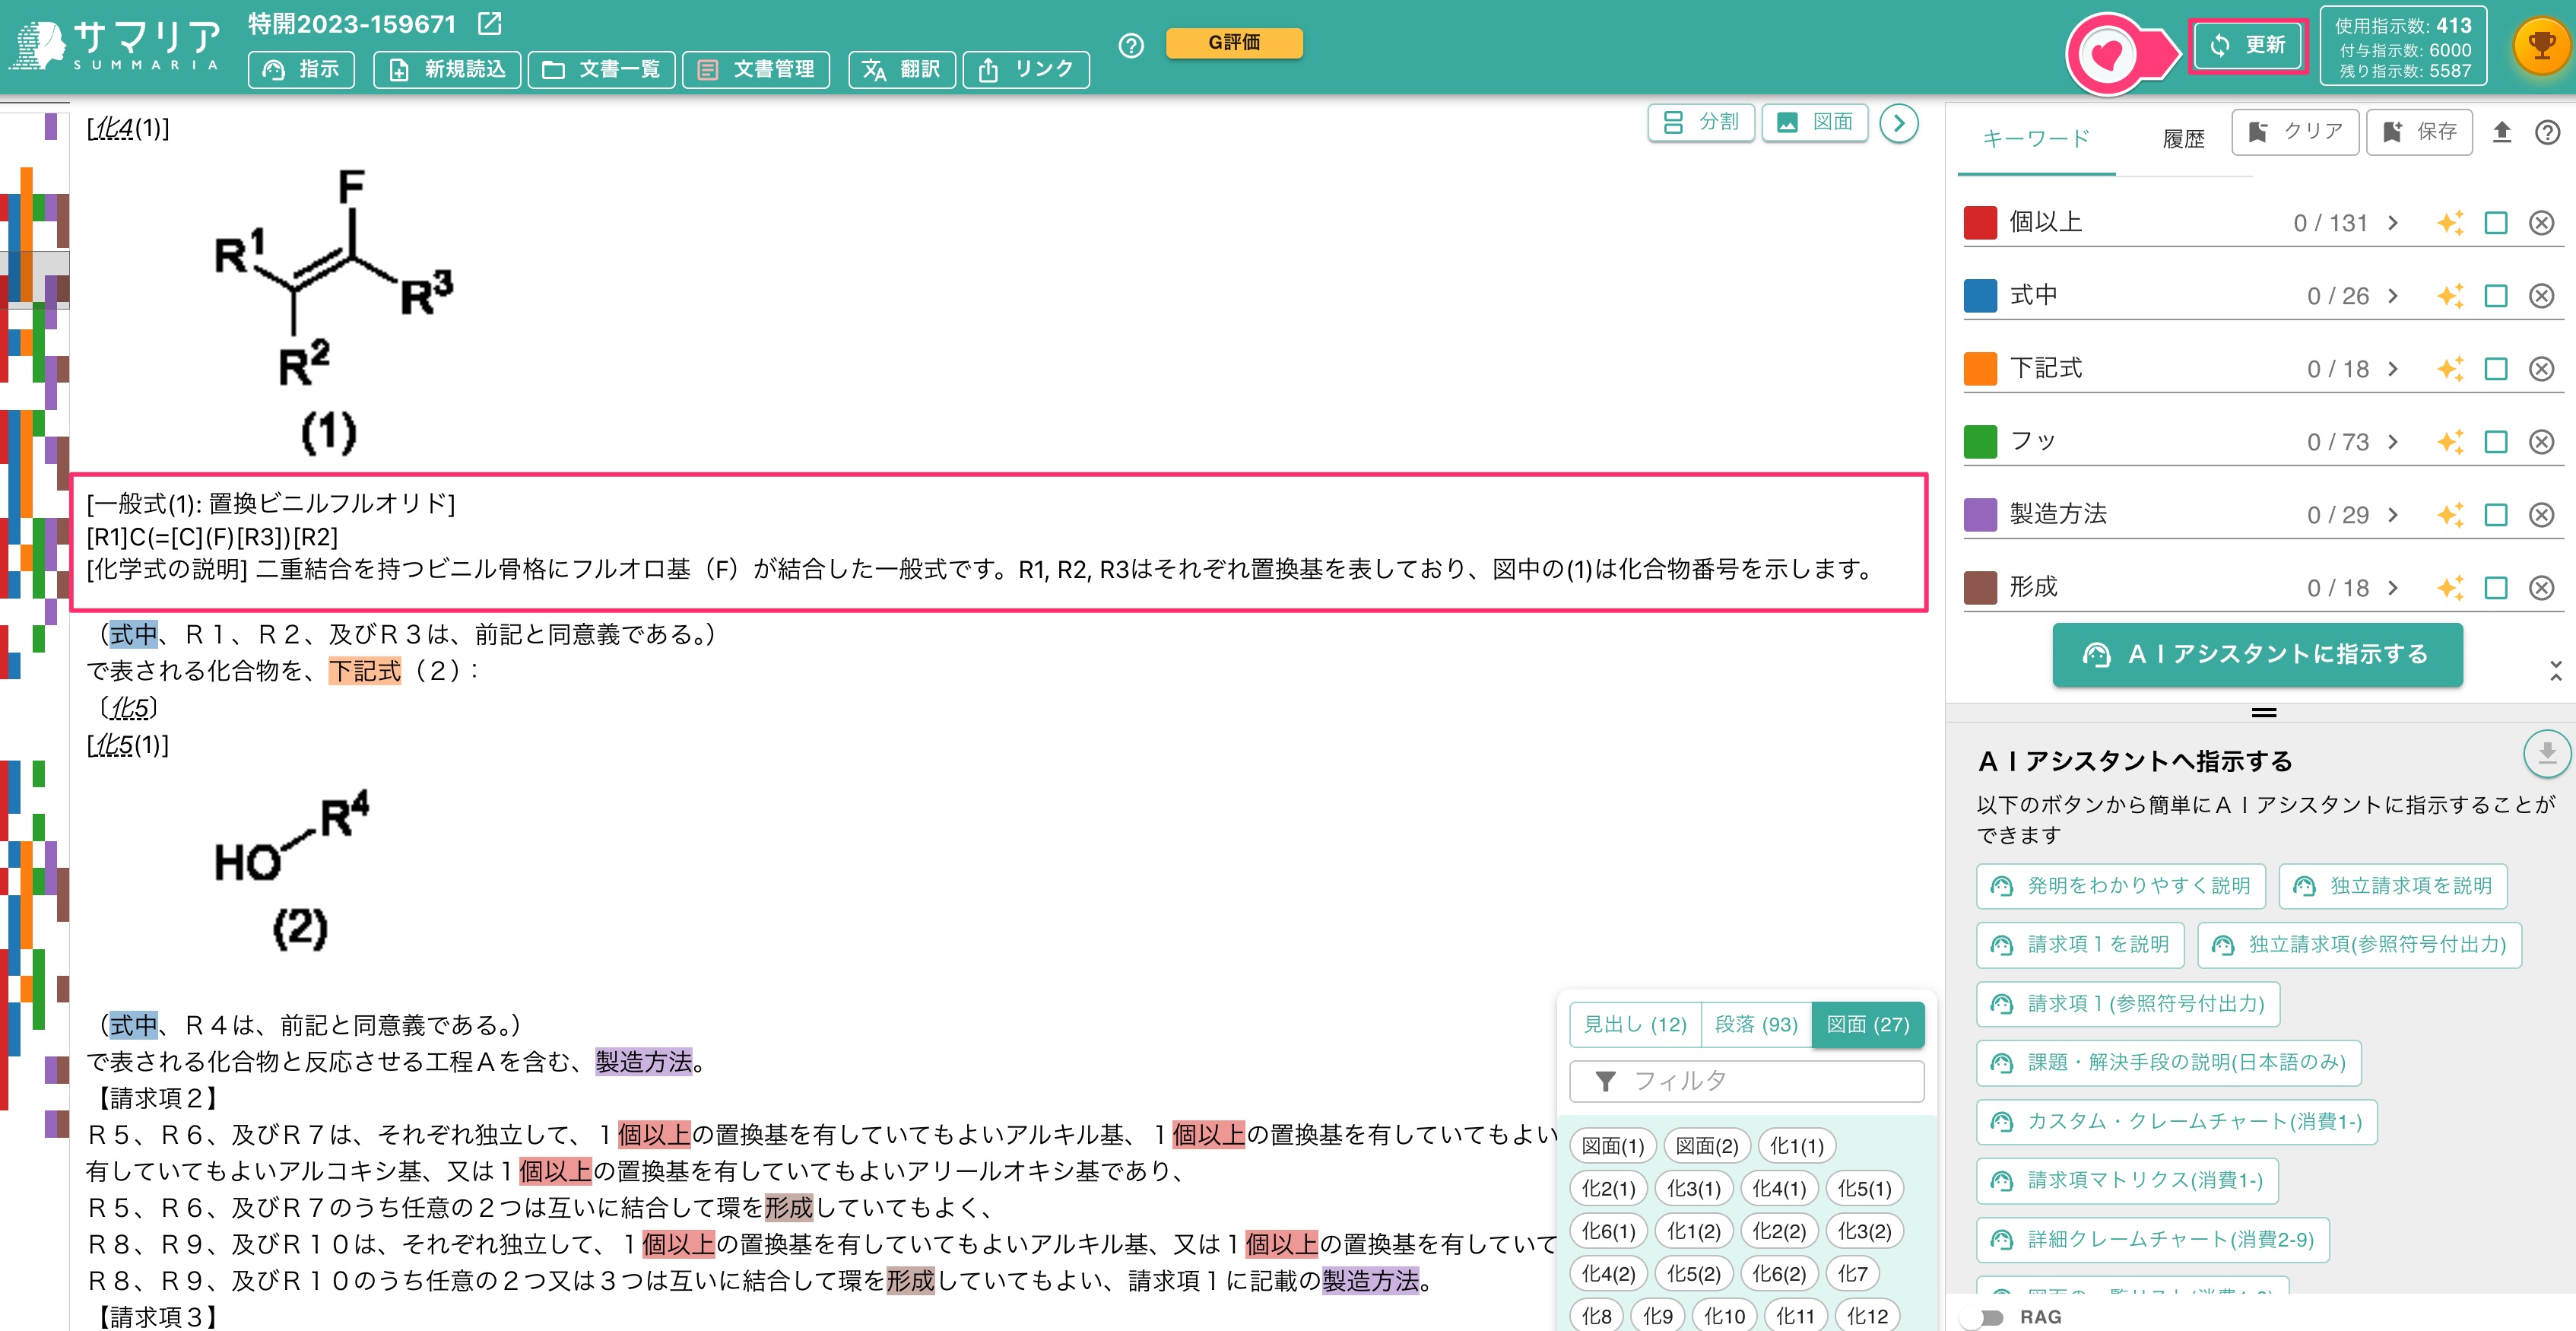Click the G評価 button

1234,43
